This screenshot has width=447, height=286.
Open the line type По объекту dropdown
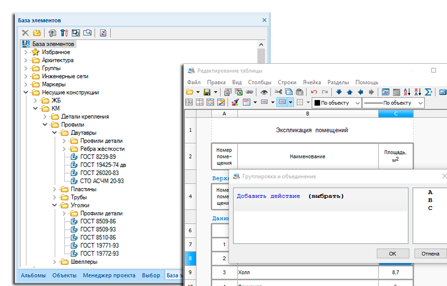tap(393, 103)
